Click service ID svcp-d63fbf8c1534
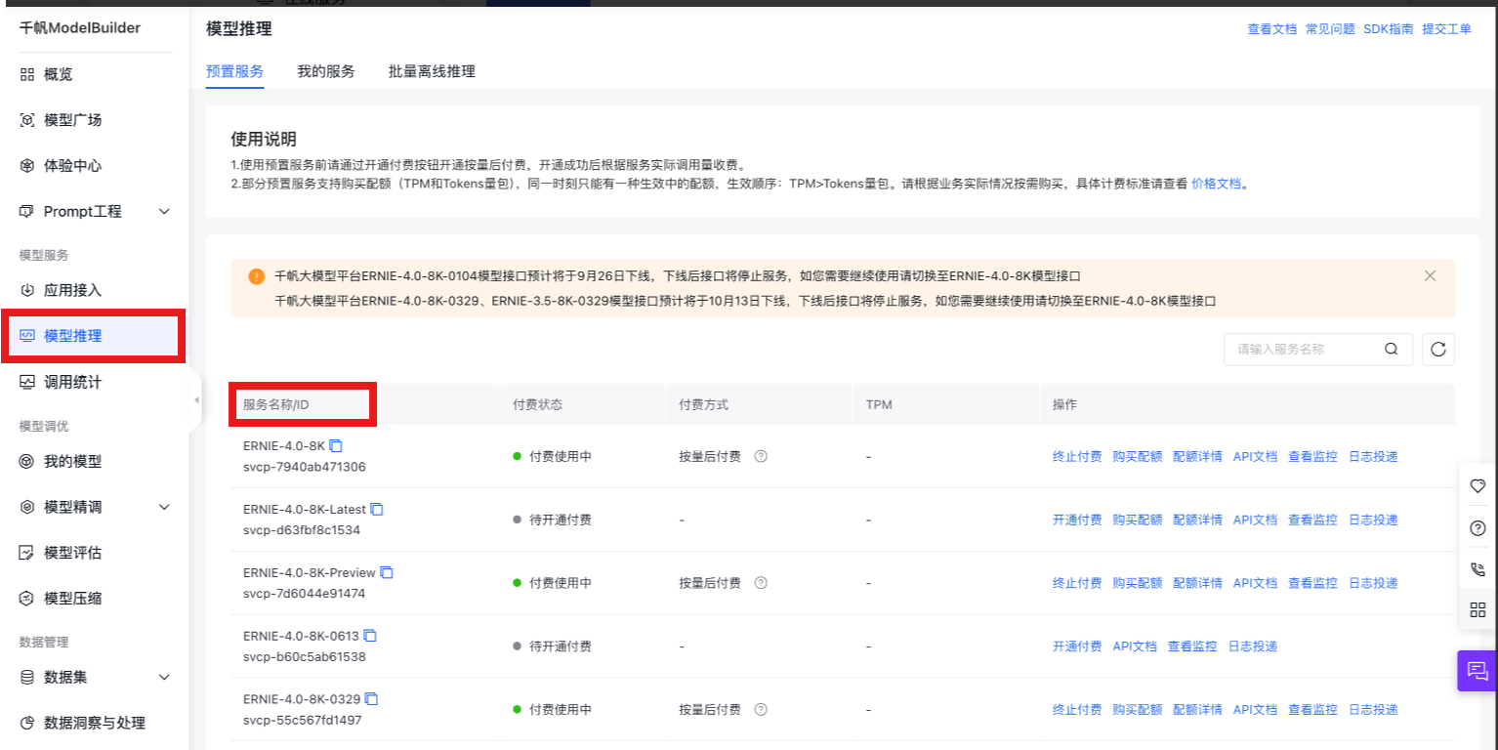1498x750 pixels. click(302, 530)
